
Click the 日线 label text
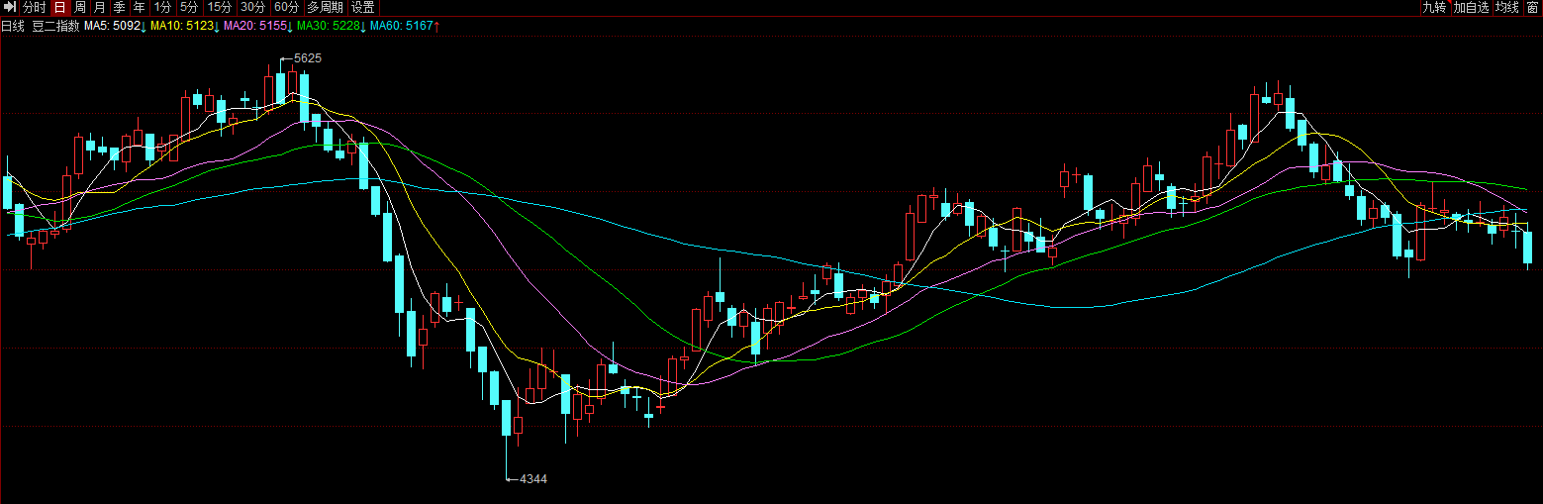[13, 26]
